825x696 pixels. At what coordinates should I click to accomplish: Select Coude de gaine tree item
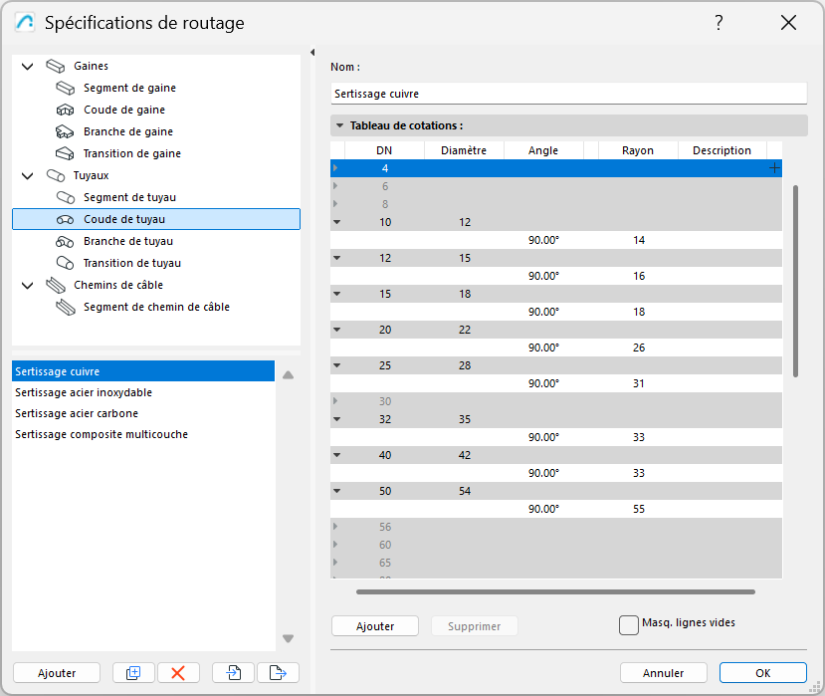[x=124, y=110]
